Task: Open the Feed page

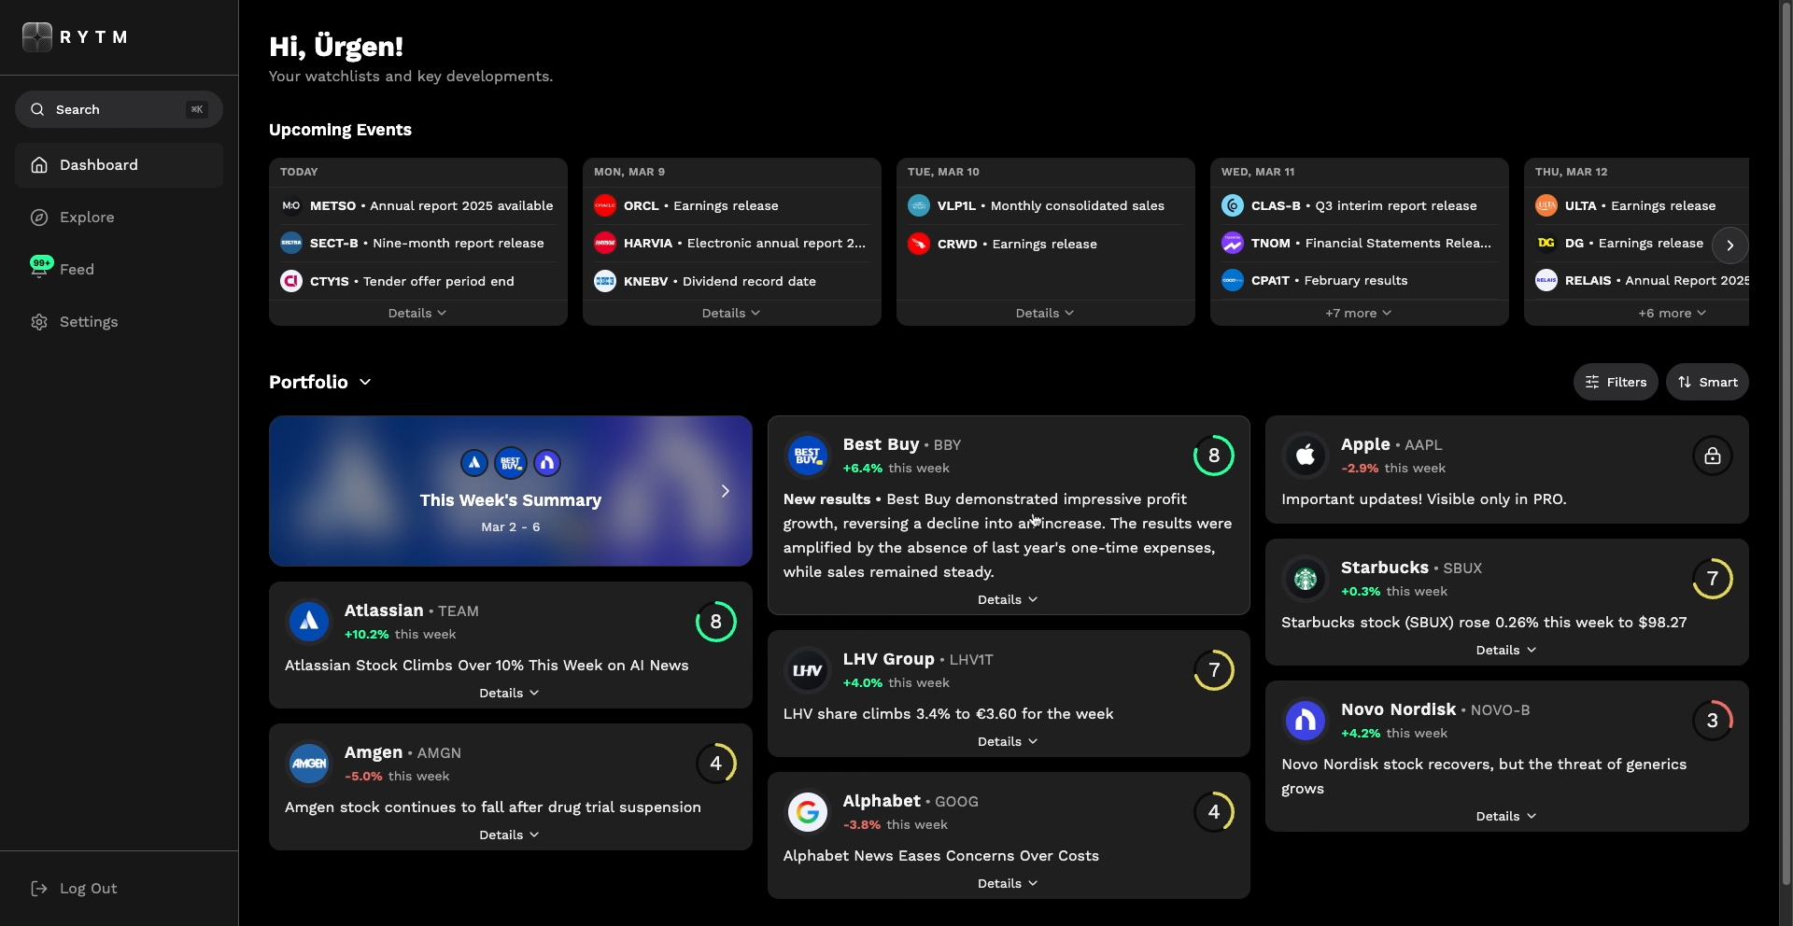Action: coord(119,270)
